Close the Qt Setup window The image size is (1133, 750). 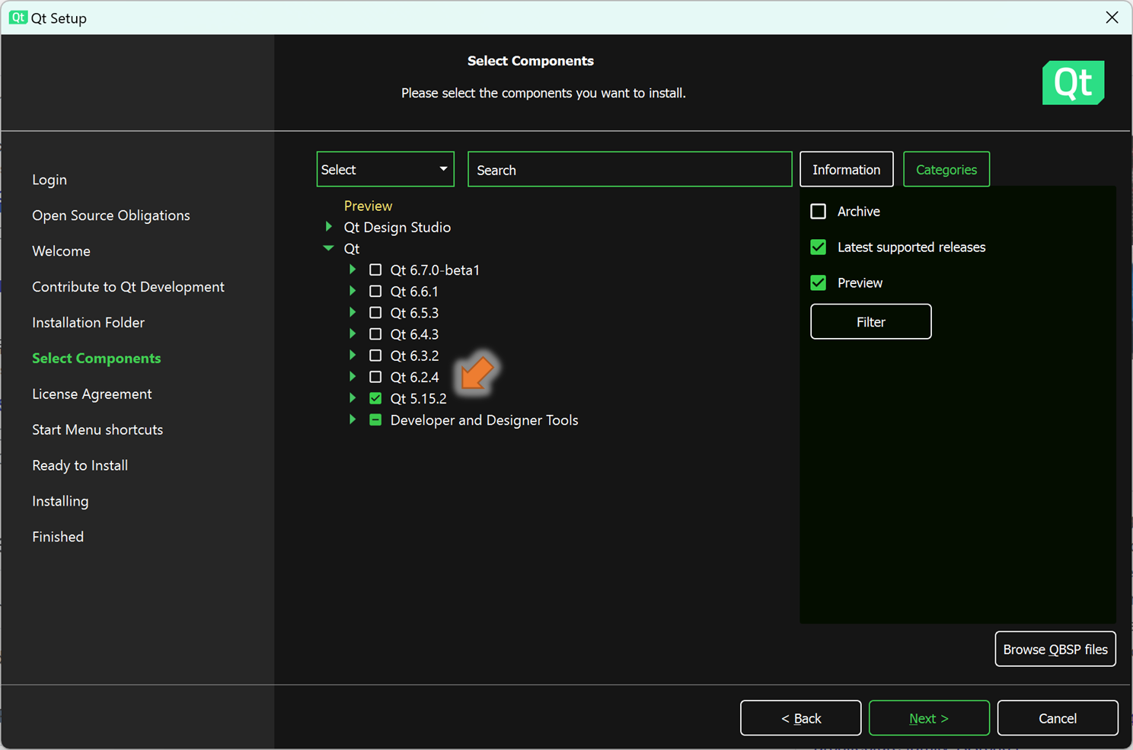[x=1112, y=18]
